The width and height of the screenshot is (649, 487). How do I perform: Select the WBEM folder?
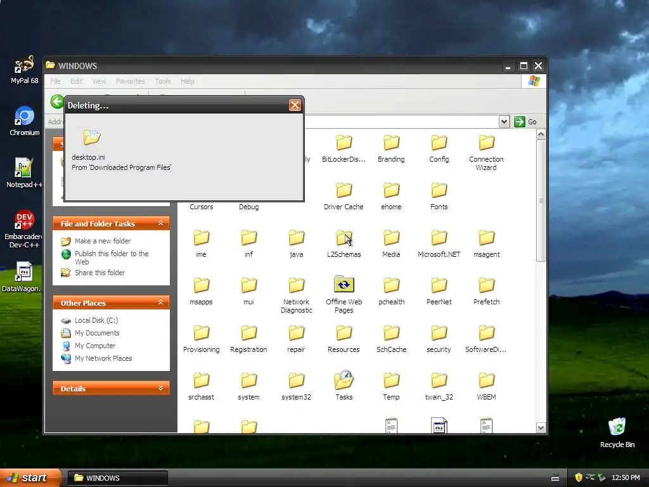pos(486,386)
